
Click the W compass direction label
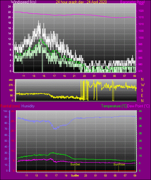click(143, 85)
